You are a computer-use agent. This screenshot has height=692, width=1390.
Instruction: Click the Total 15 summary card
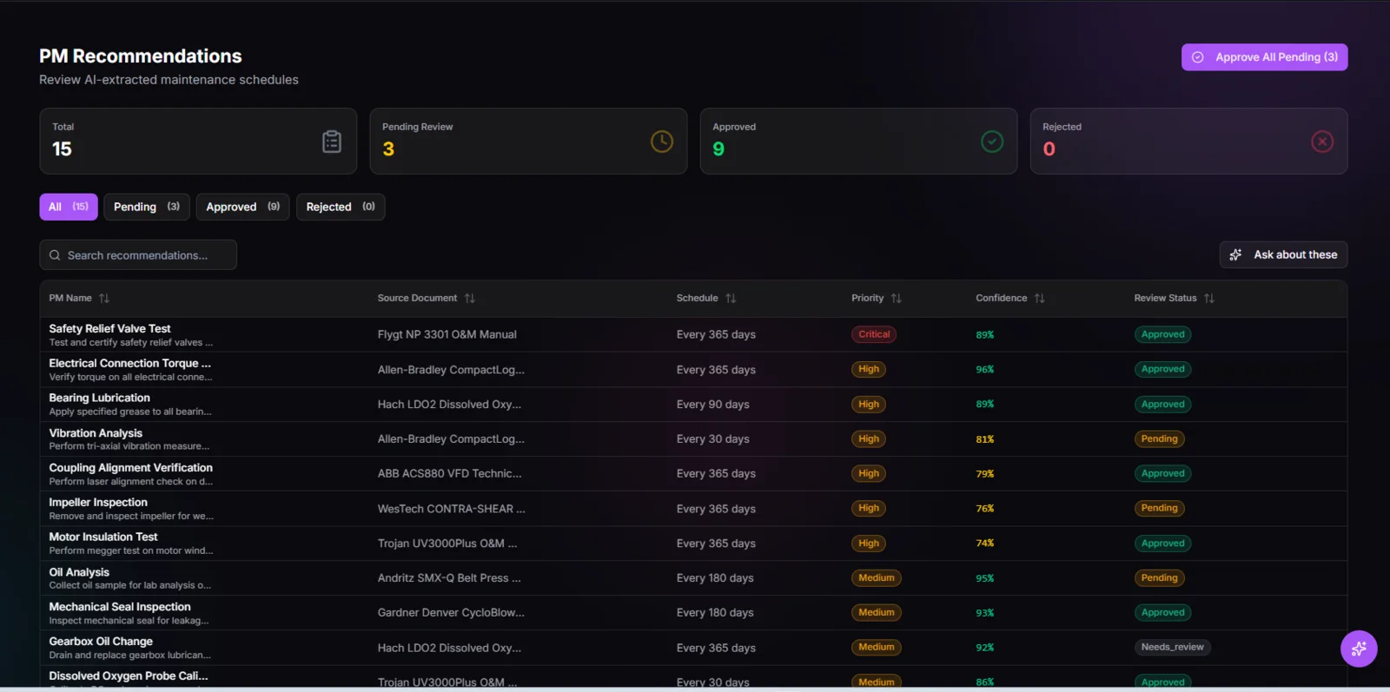pos(198,142)
